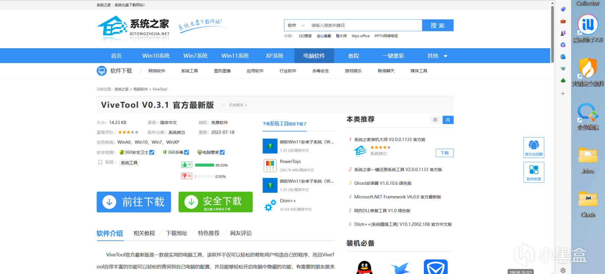Go to the 首页 nav tab

(116, 56)
